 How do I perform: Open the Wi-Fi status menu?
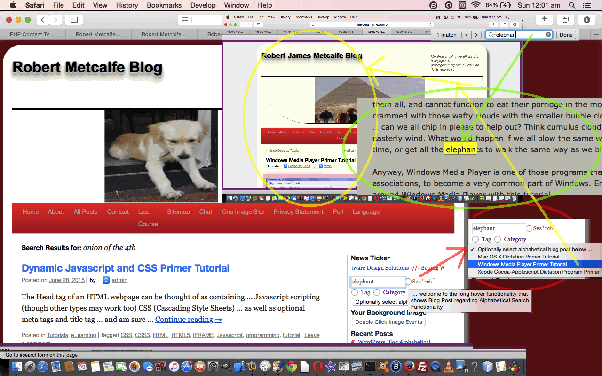tap(476, 5)
